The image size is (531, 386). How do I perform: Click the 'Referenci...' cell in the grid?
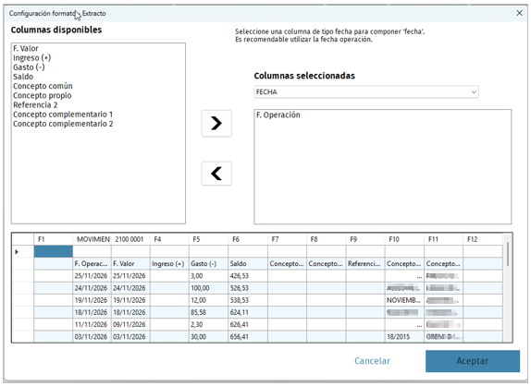tap(365, 263)
